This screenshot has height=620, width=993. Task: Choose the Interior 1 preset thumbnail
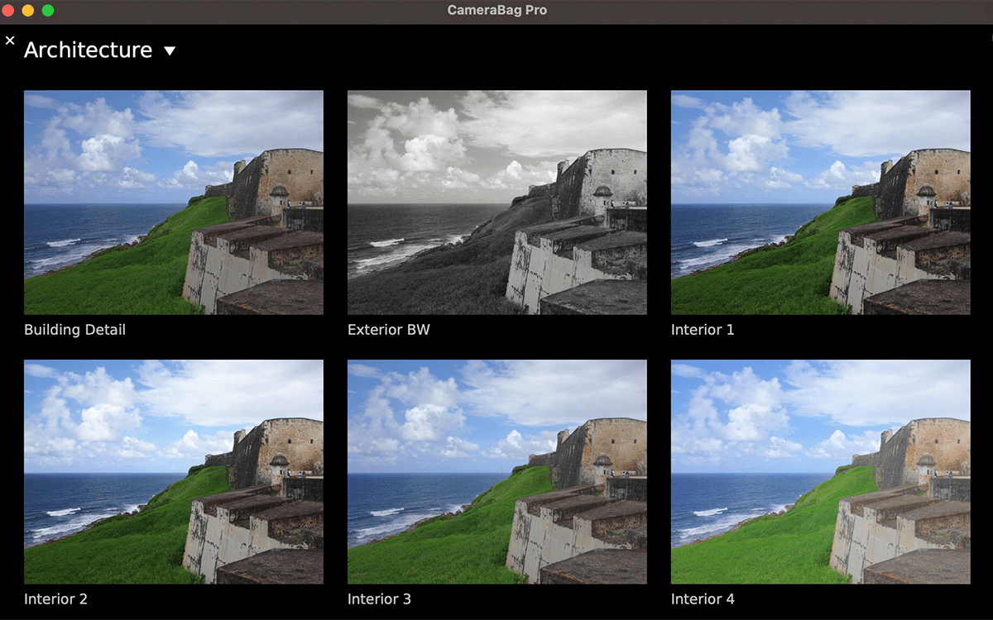[x=821, y=203]
